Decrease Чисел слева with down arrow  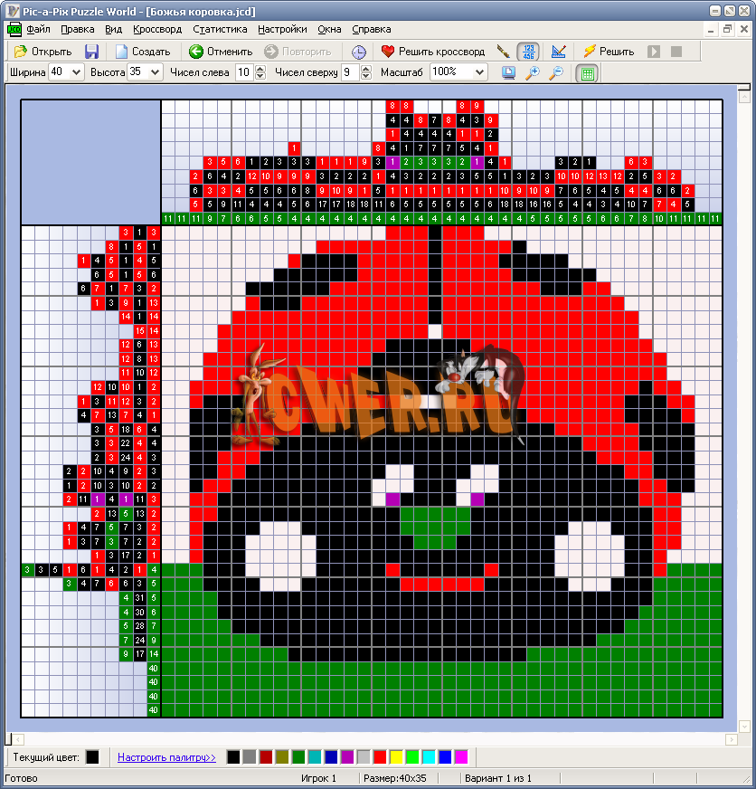coord(260,76)
